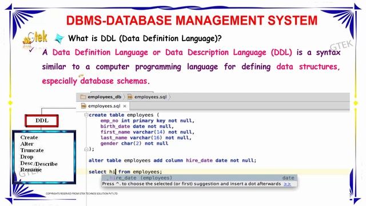Close the employees.sql editor tab
The image size is (366, 206).
125,106
